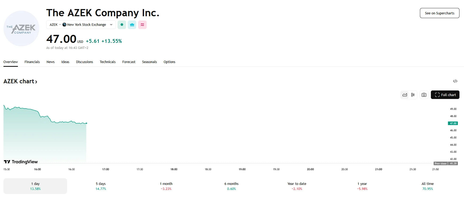
Task: Open the Forecast tab
Action: point(129,62)
